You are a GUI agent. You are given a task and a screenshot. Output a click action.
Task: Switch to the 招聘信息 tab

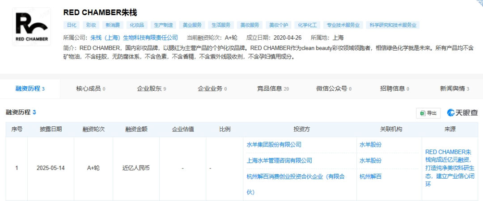(x=394, y=89)
